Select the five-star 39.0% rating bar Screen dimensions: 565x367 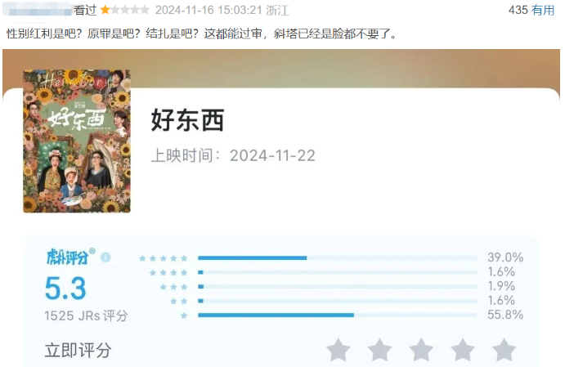tap(337, 257)
